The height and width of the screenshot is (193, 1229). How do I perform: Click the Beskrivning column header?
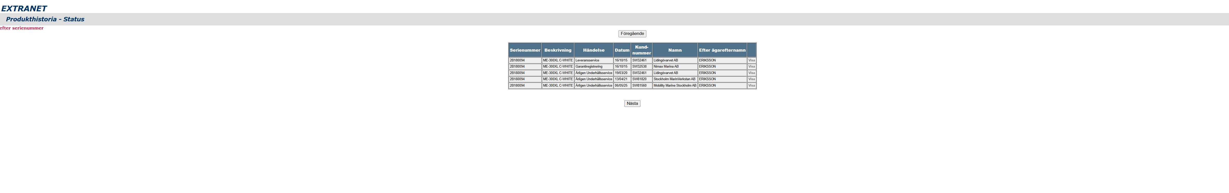[558, 50]
